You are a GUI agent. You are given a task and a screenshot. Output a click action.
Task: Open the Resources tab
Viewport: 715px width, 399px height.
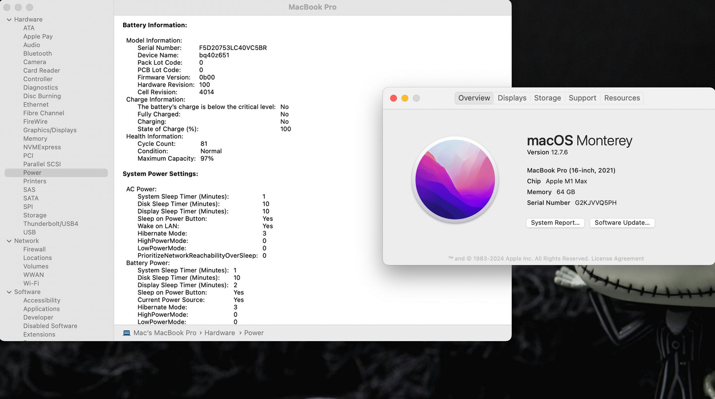(622, 98)
